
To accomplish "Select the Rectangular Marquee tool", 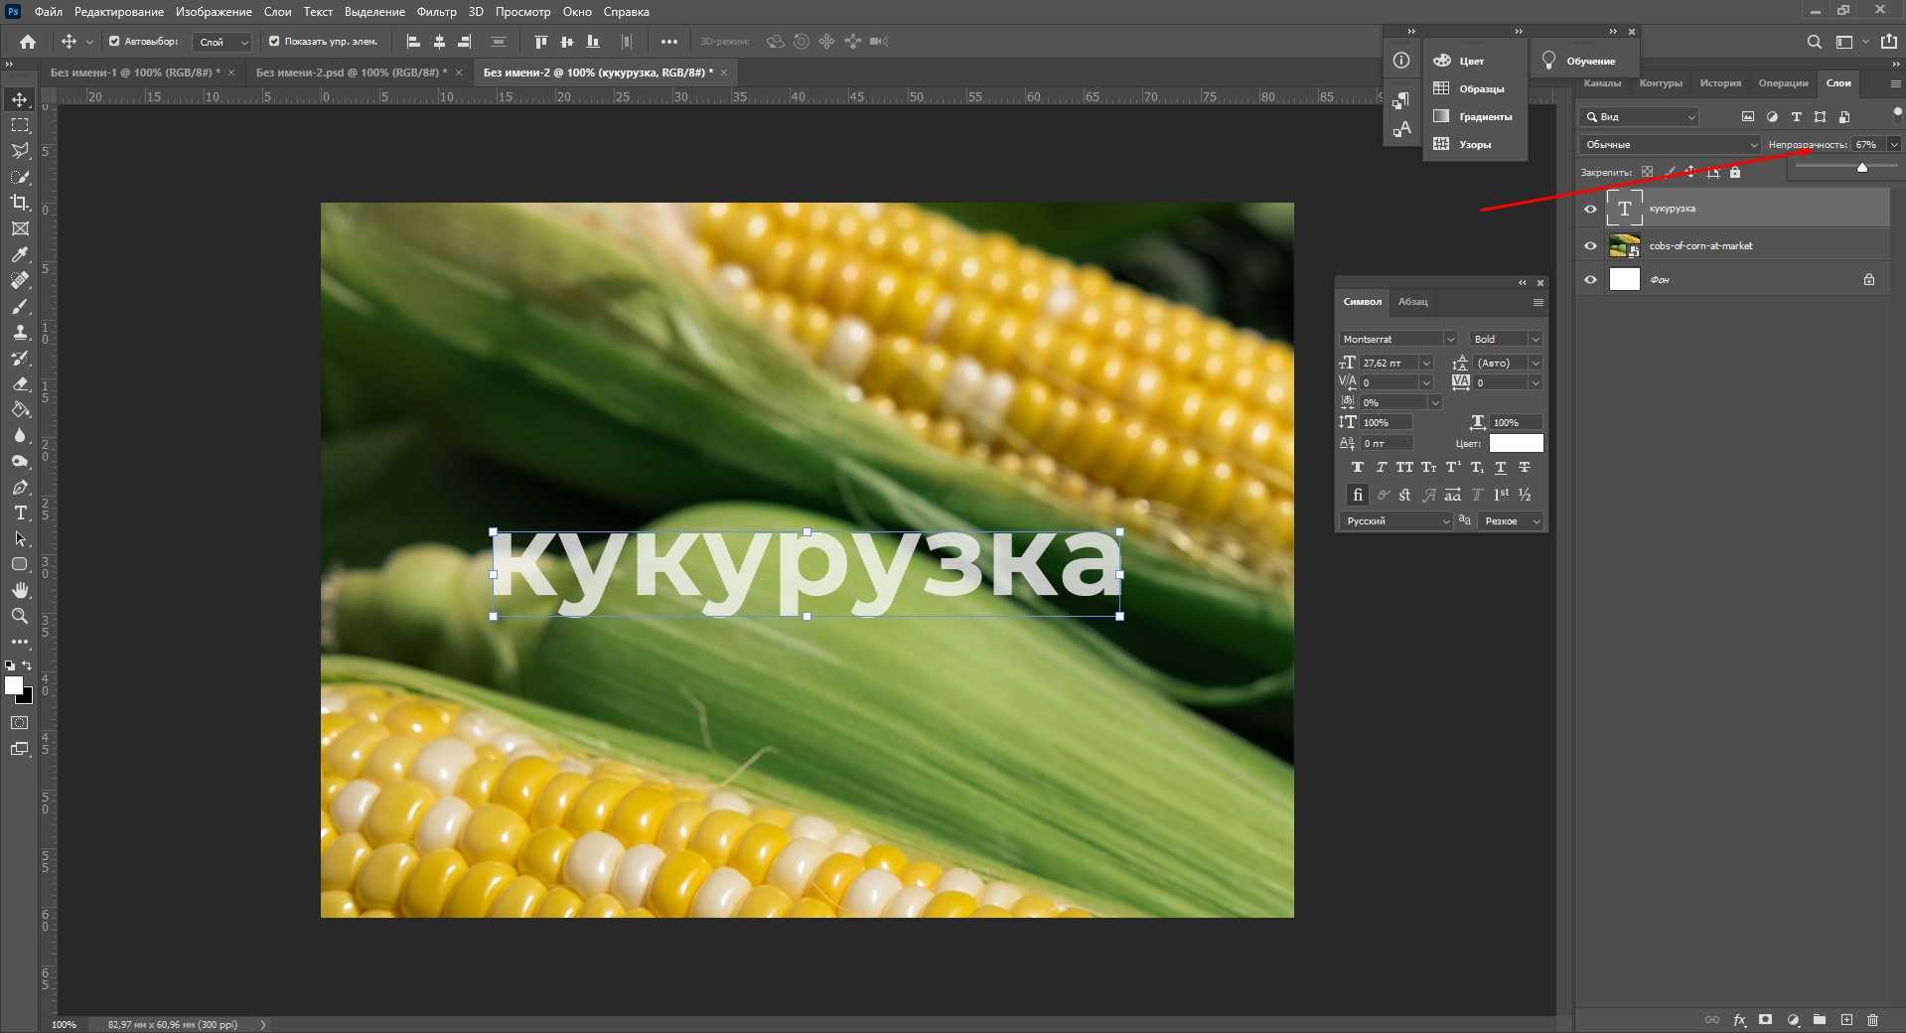I will (x=20, y=126).
